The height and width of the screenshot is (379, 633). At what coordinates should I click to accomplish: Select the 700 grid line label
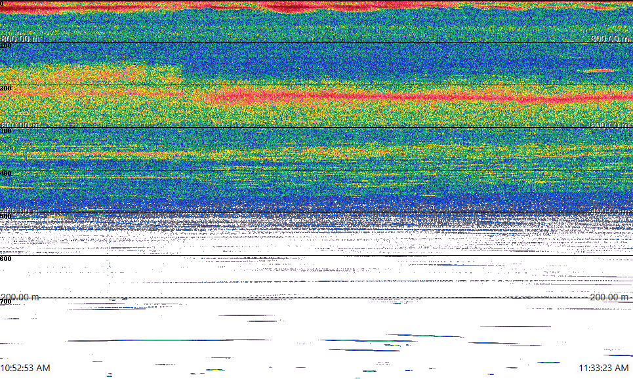(x=6, y=302)
